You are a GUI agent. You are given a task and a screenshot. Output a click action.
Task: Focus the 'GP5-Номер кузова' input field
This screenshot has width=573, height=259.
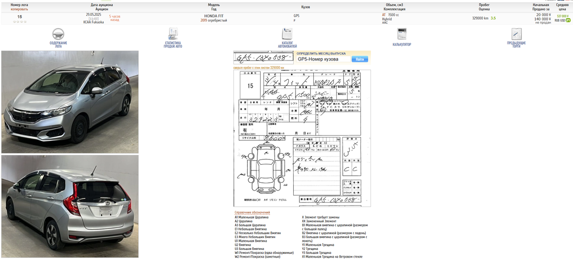pos(323,59)
